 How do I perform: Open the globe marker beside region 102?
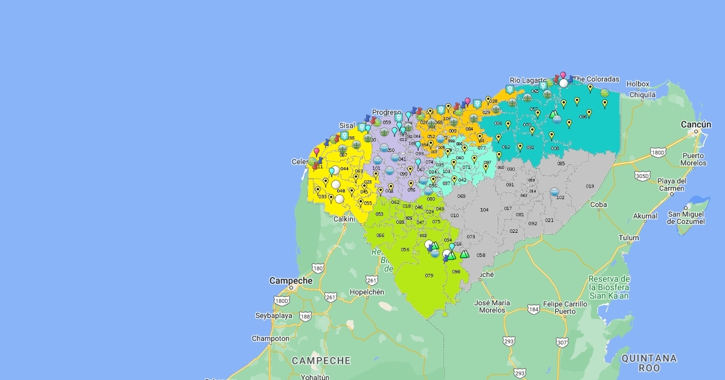(x=554, y=192)
